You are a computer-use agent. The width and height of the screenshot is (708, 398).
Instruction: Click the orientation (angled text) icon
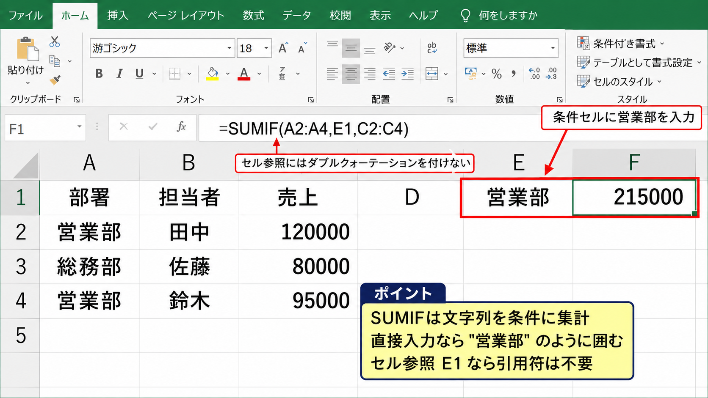(389, 47)
